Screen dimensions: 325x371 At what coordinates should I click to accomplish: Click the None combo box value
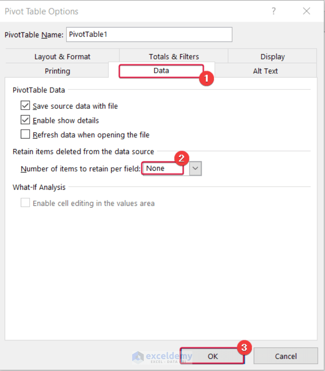(x=163, y=168)
